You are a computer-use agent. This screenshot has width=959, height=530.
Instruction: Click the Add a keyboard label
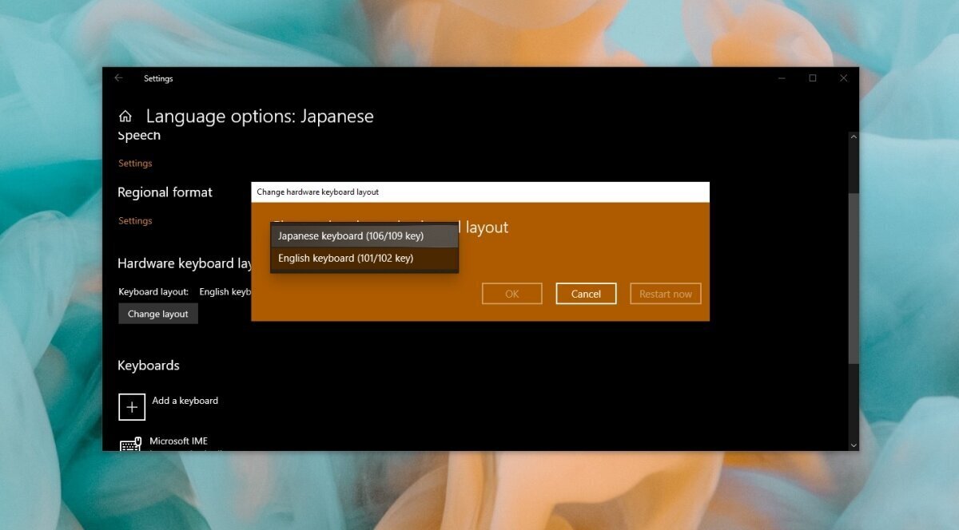(x=185, y=400)
